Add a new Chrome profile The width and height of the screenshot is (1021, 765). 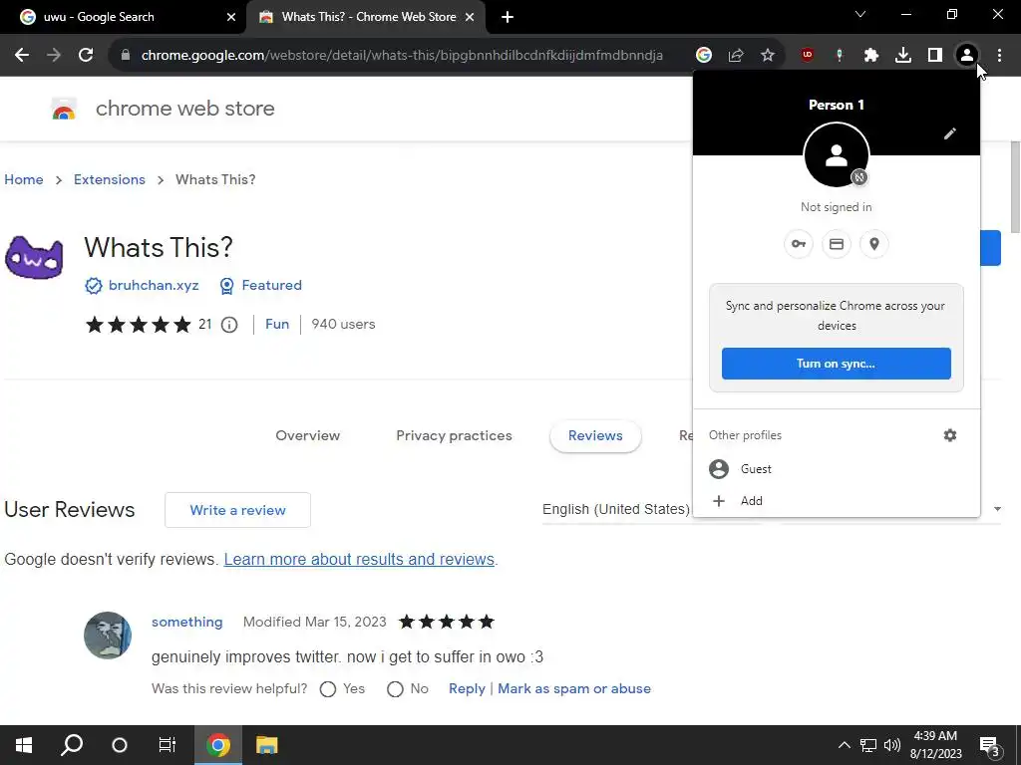pyautogui.click(x=837, y=501)
